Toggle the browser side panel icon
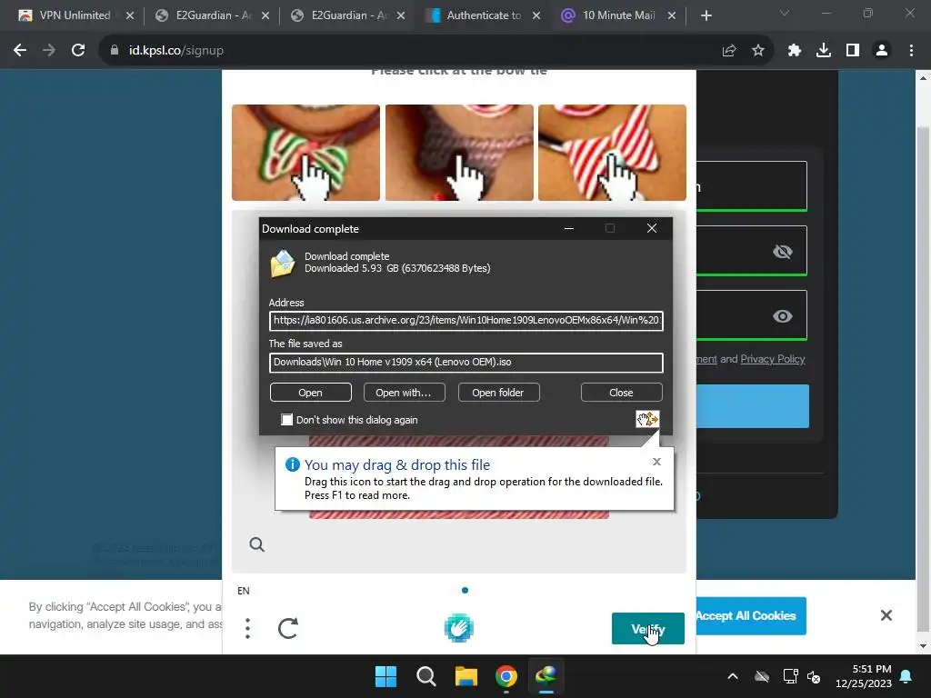 (853, 51)
